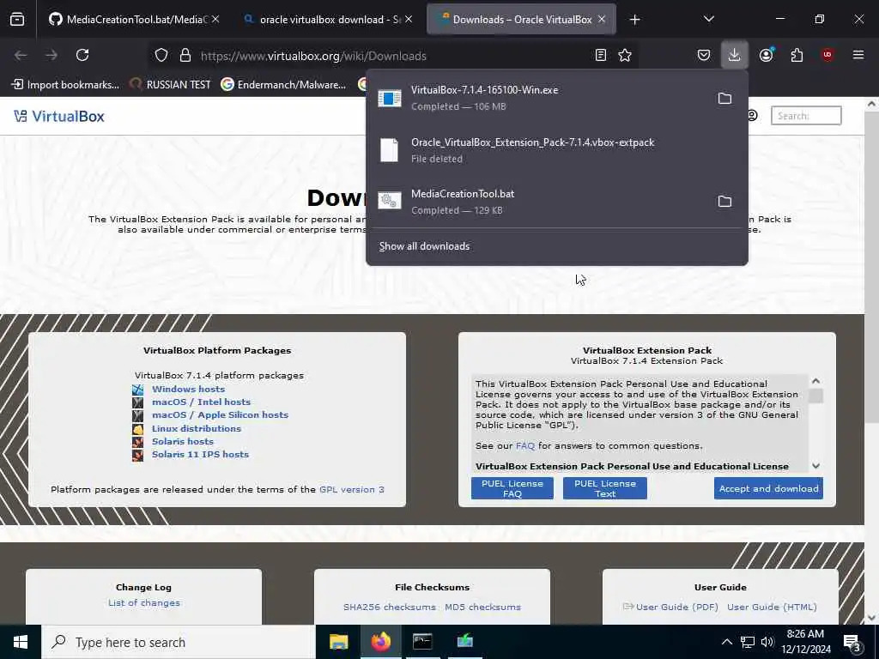Open the FAQ link in license text
This screenshot has height=659, width=879.
coord(525,445)
